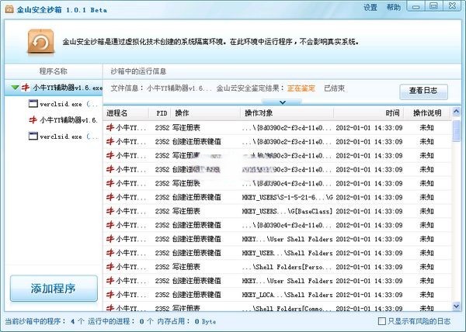Click the 程序名称 panel header

pos(54,71)
